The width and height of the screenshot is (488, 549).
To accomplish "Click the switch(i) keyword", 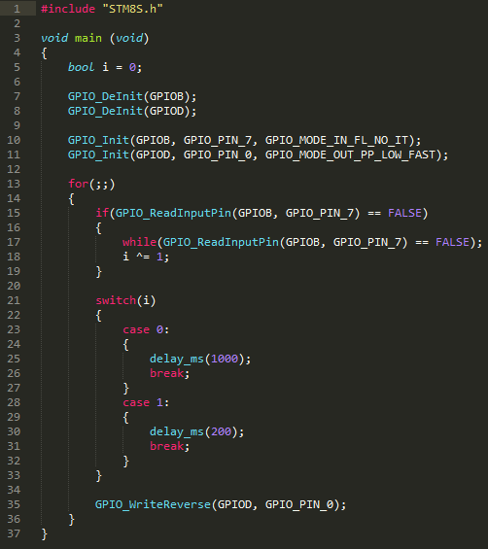I will [116, 300].
